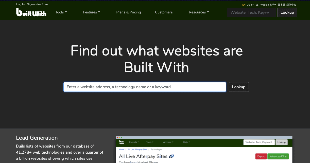The image size is (310, 163).
Task: Switch language to 한국어
Action: point(273,5)
